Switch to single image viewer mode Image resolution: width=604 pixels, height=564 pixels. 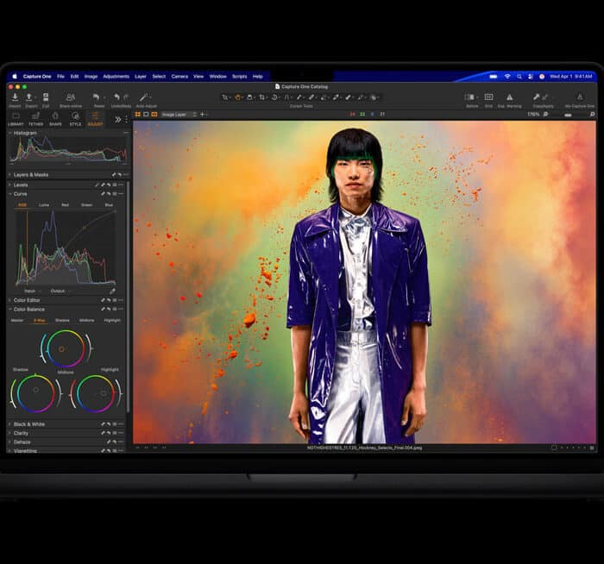[x=146, y=115]
